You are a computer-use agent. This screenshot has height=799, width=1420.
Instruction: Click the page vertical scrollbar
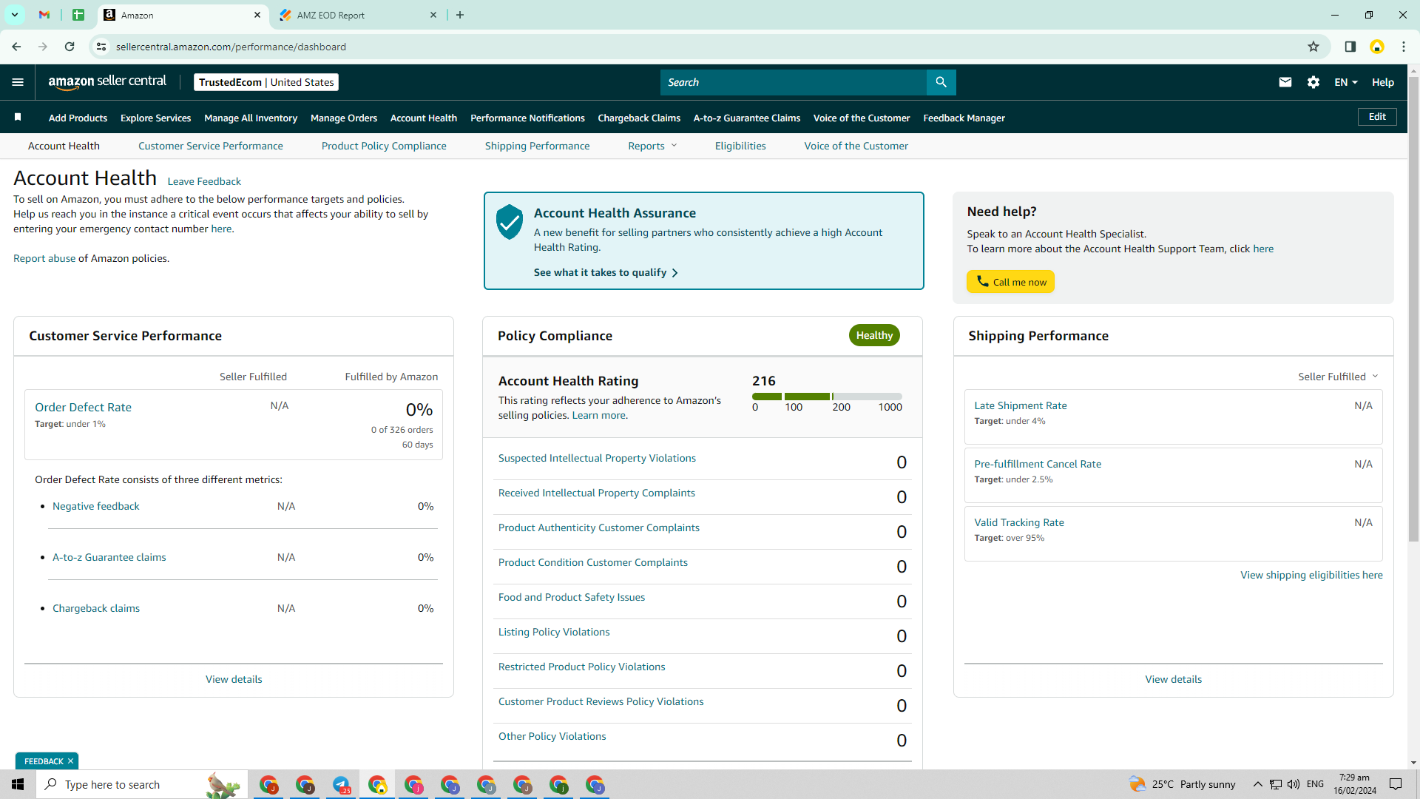coord(1413,311)
